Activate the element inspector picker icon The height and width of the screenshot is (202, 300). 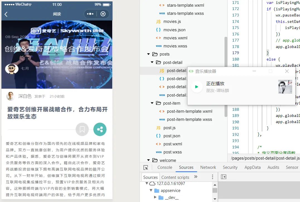(146, 167)
